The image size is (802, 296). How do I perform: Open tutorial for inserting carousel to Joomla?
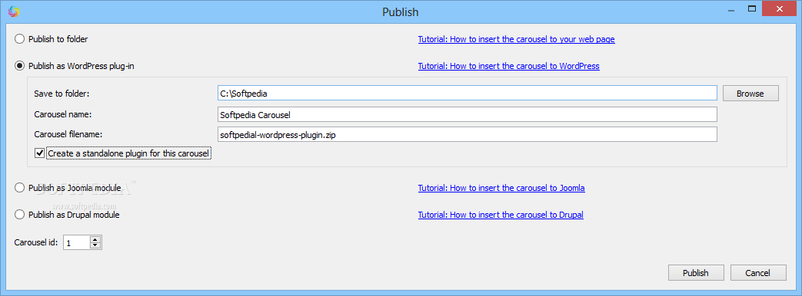[x=501, y=188]
